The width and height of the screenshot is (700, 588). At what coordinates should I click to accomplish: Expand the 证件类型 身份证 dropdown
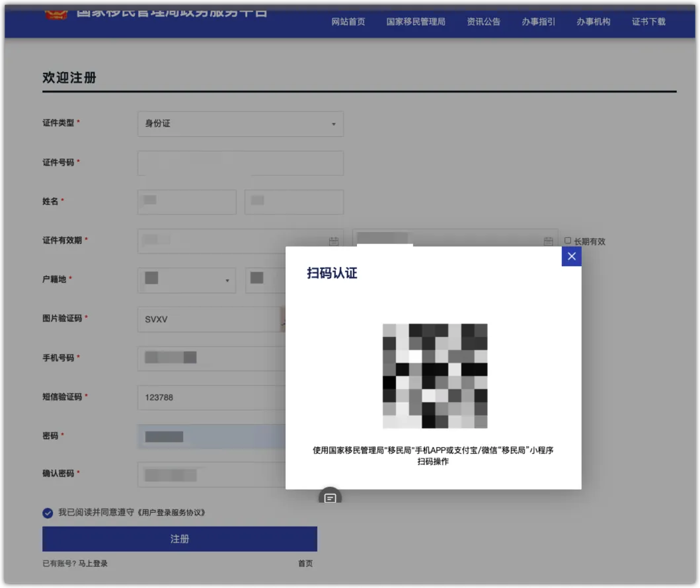[240, 124]
